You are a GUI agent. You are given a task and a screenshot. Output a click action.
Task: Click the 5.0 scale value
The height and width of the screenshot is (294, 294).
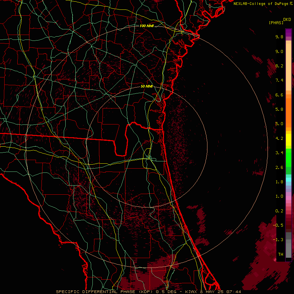coord(279,124)
